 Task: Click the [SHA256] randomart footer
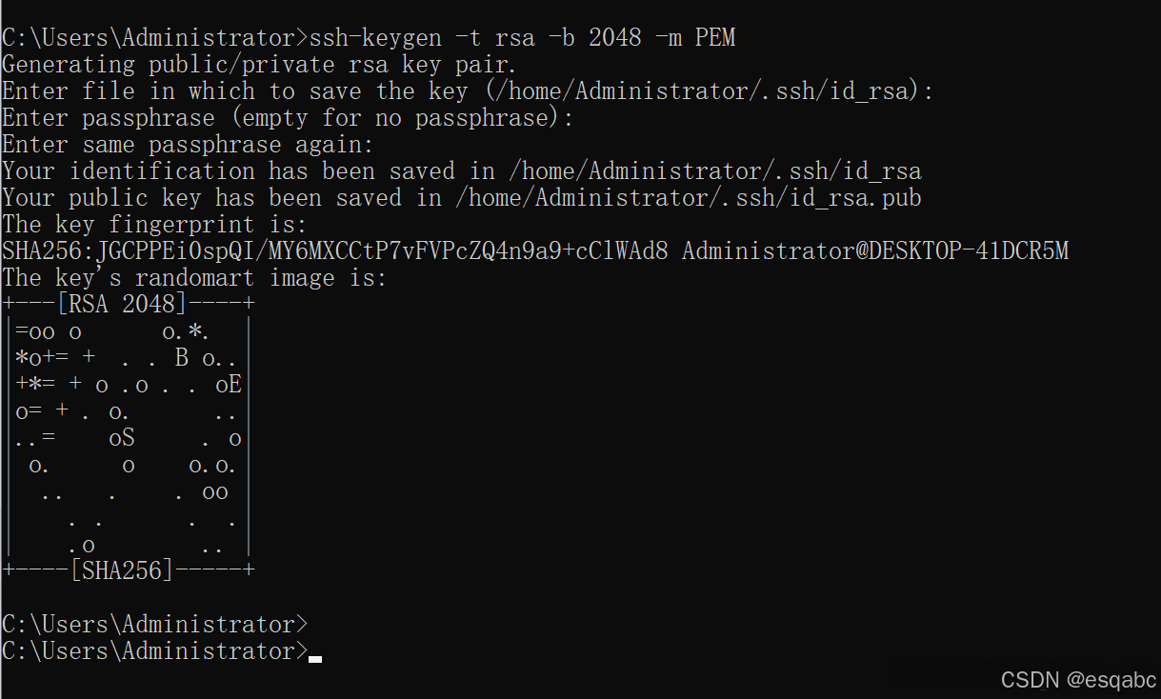122,571
